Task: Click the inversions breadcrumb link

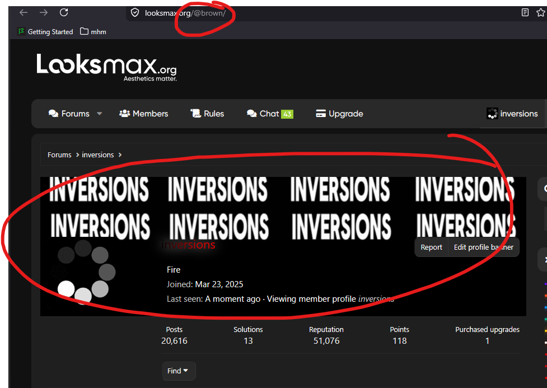Action: pos(97,155)
